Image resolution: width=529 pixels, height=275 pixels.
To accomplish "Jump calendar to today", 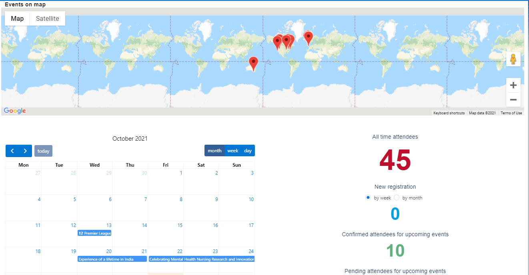I will pos(43,151).
